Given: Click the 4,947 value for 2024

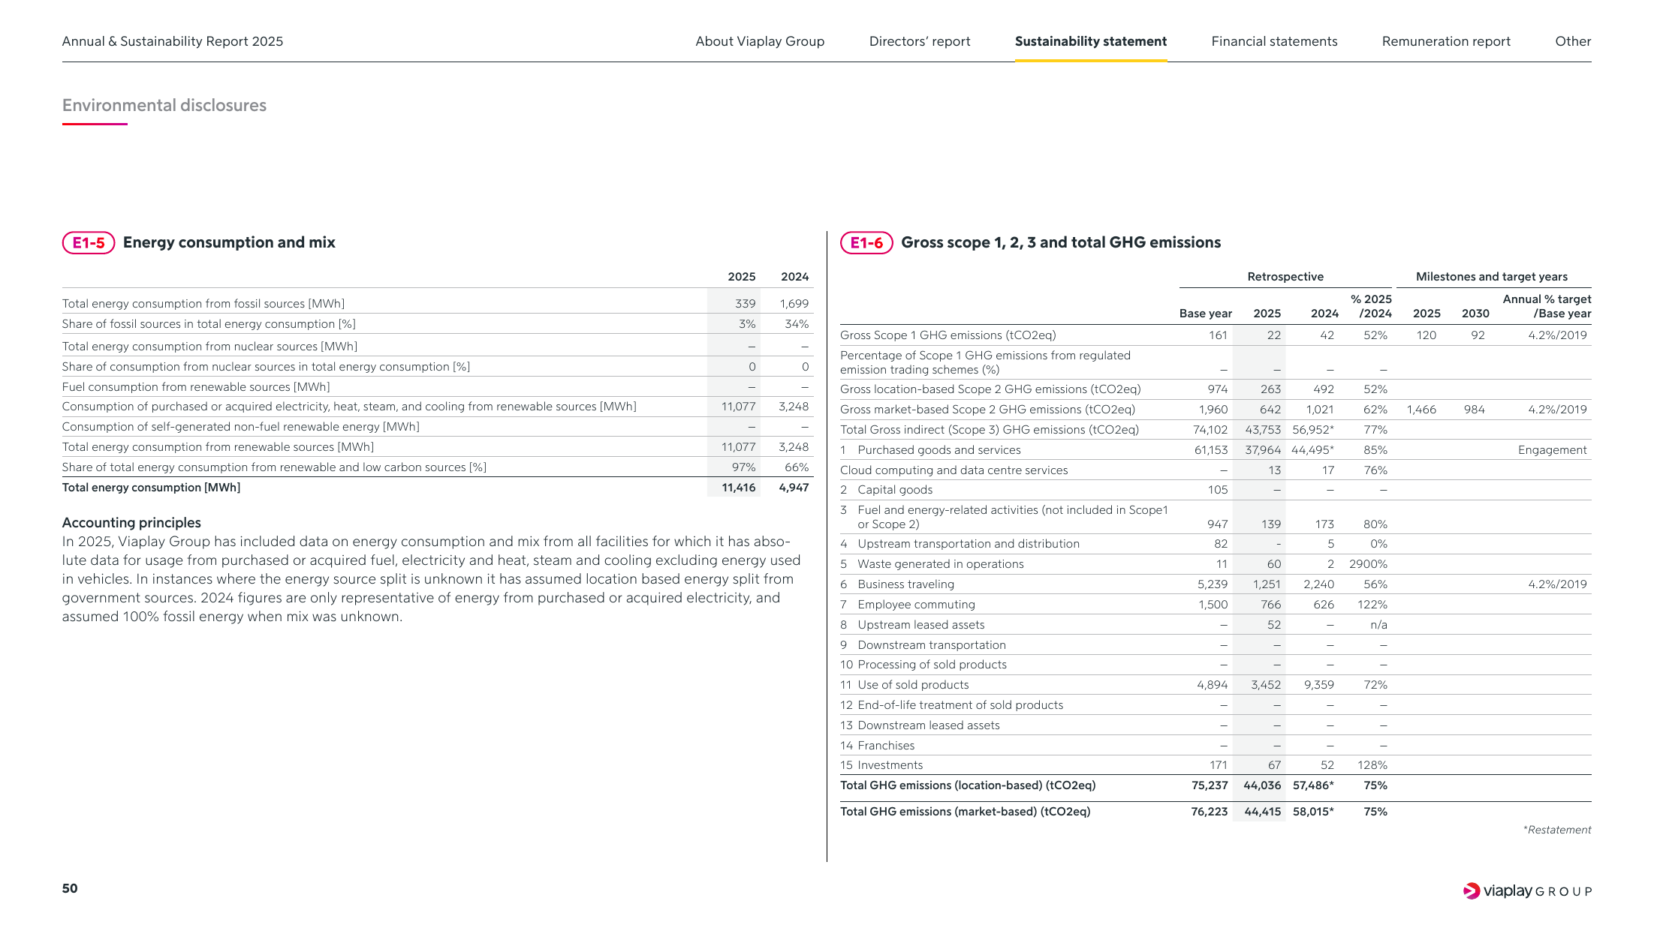Looking at the screenshot, I should pyautogui.click(x=794, y=488).
